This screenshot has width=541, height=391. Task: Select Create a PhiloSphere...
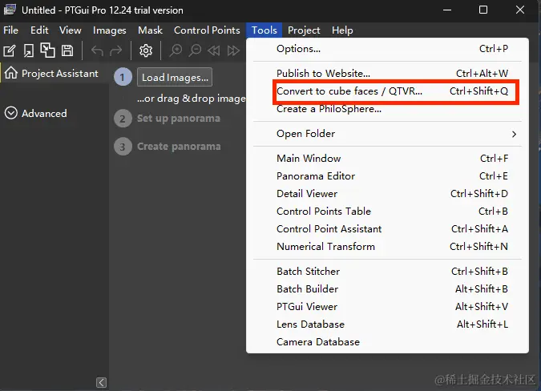387,109
